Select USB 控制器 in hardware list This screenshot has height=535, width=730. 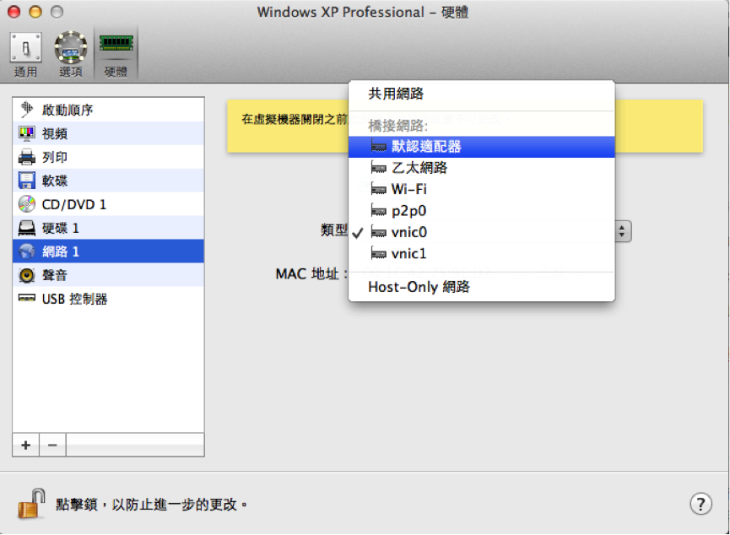[108, 299]
